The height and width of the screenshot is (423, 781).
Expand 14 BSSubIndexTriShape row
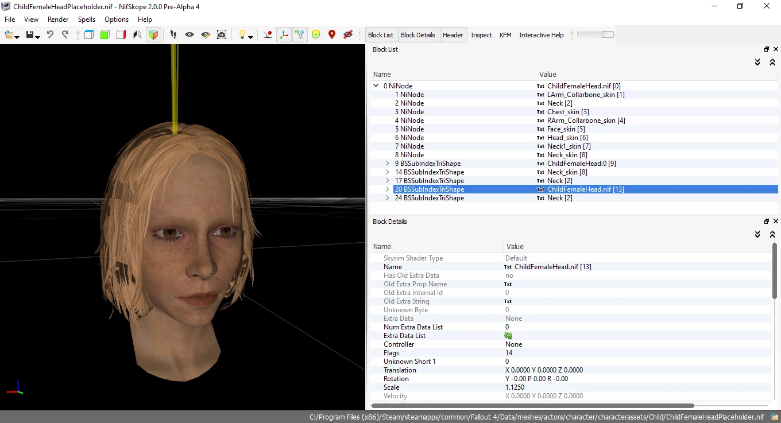coord(388,172)
